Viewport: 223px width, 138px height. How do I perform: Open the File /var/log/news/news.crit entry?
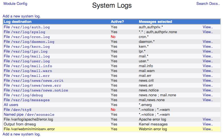33,81
